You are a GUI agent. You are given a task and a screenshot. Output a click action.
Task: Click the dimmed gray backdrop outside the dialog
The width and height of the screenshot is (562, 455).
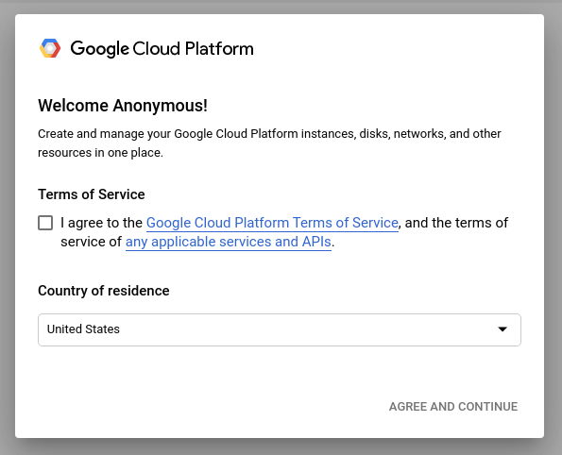(x=8, y=229)
